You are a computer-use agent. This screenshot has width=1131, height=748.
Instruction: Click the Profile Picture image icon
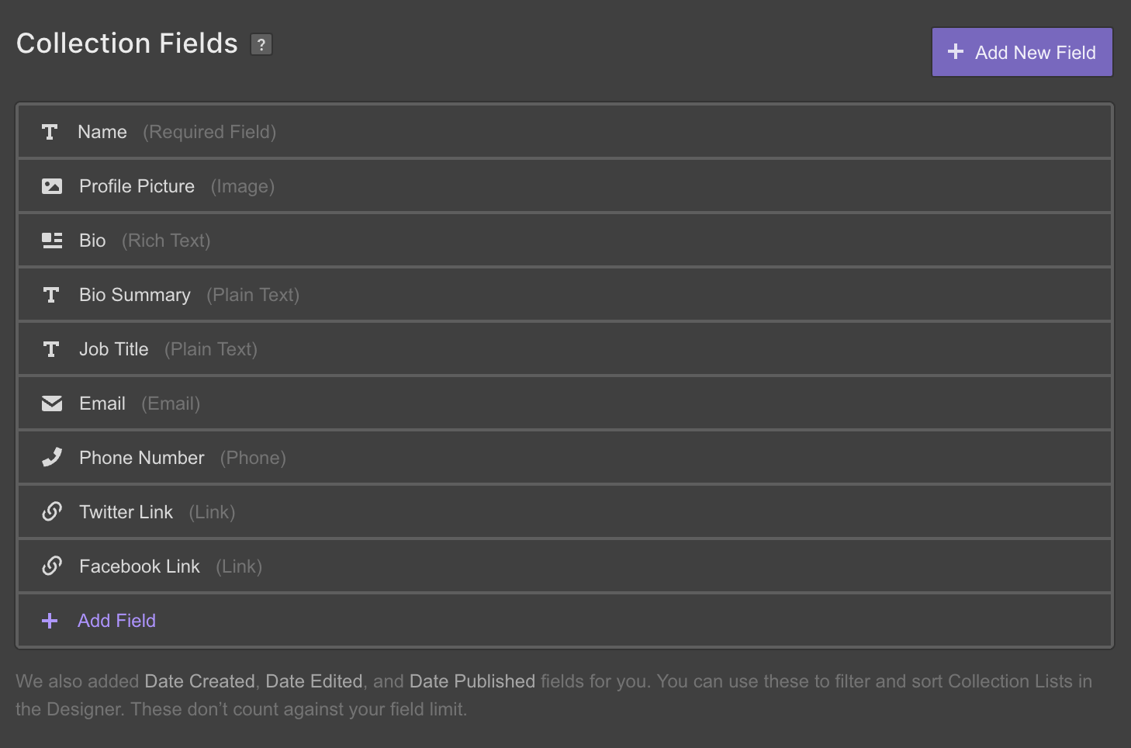pos(52,186)
